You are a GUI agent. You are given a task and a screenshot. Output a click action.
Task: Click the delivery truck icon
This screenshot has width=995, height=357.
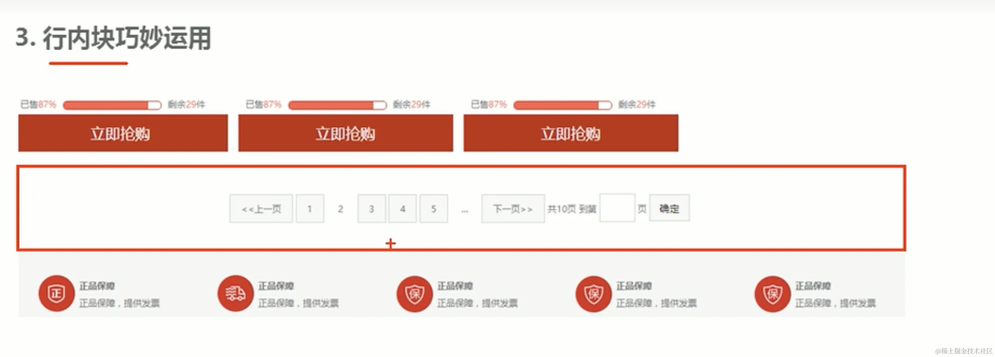pos(235,294)
